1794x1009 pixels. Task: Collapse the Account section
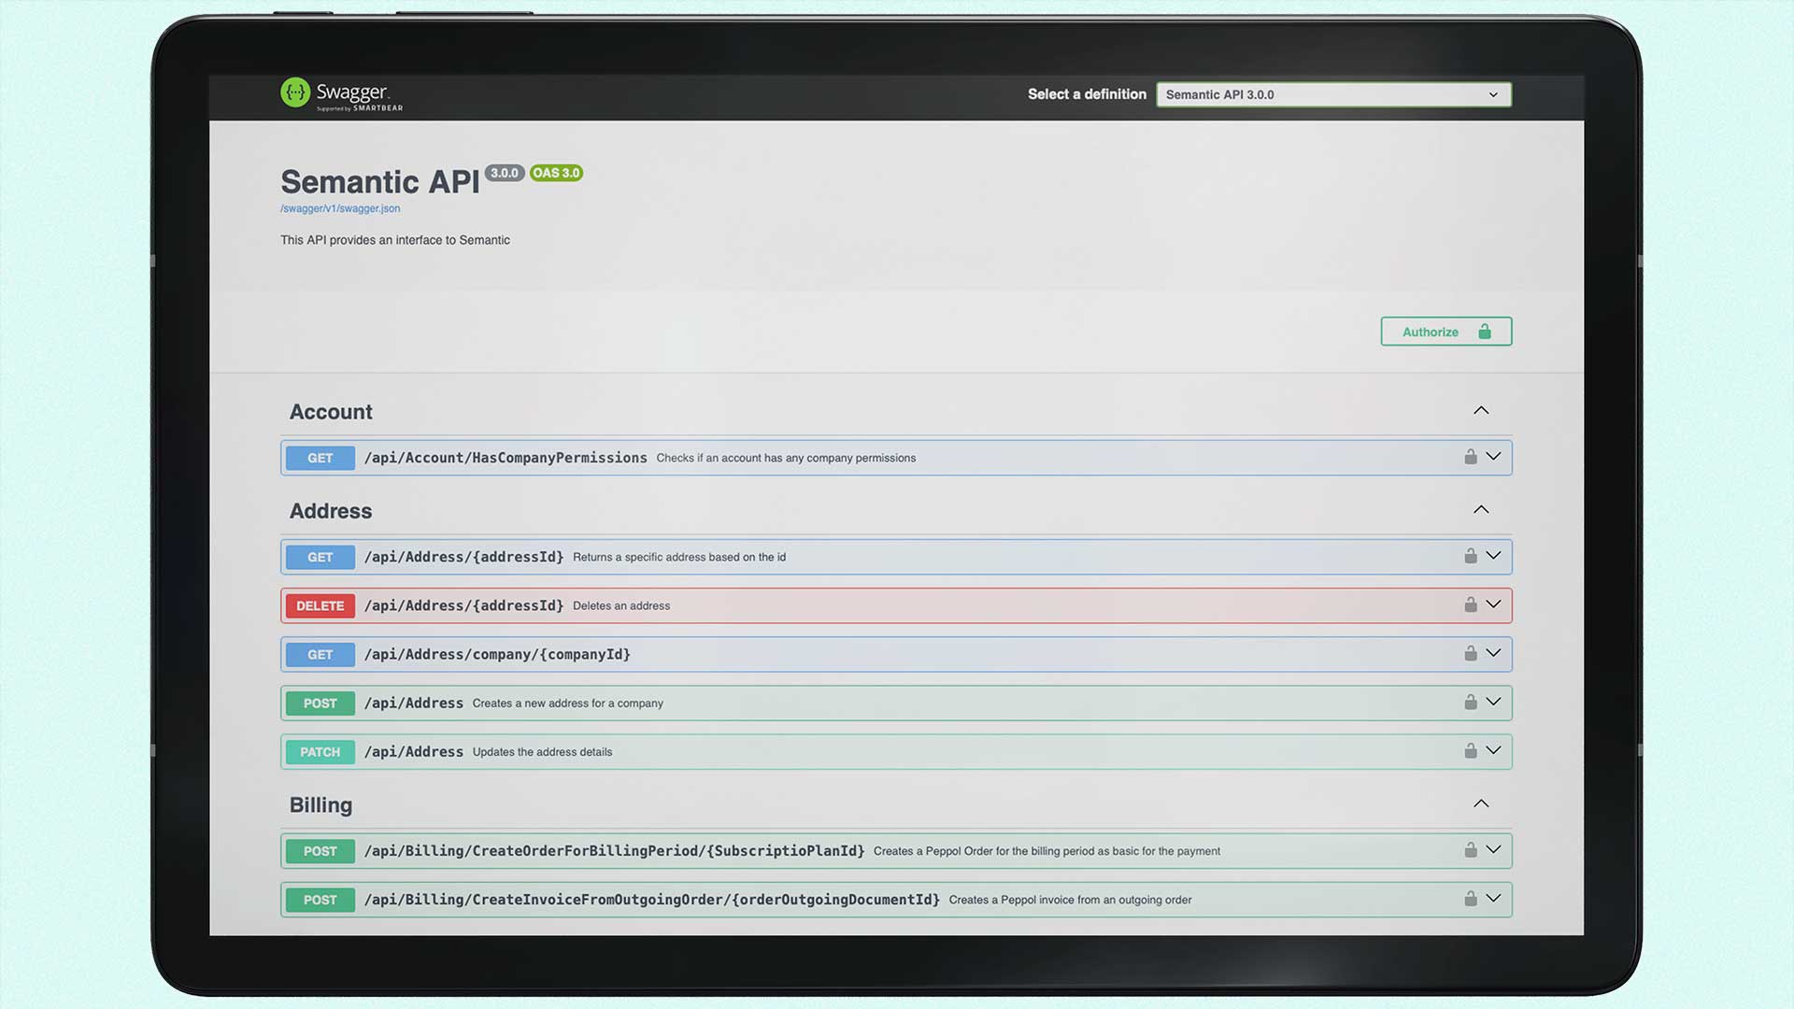(1480, 411)
